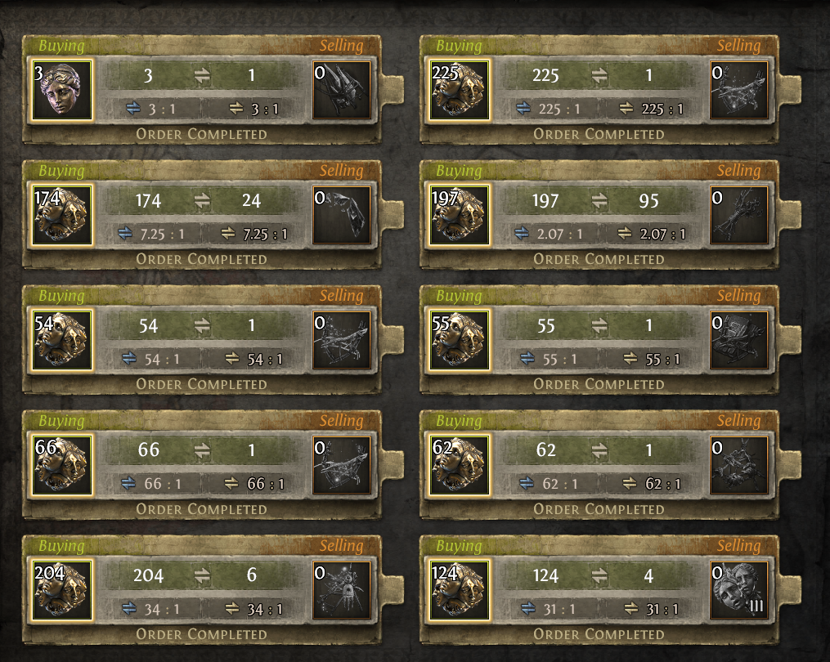
Task: Expand the side tab of the 124-for-4 order
Action: pyautogui.click(x=789, y=590)
